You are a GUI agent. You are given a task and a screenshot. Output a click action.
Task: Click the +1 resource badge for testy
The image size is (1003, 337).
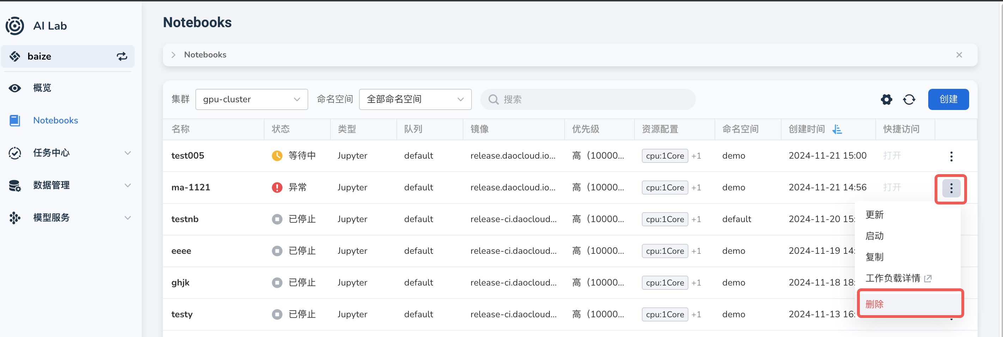(696, 314)
